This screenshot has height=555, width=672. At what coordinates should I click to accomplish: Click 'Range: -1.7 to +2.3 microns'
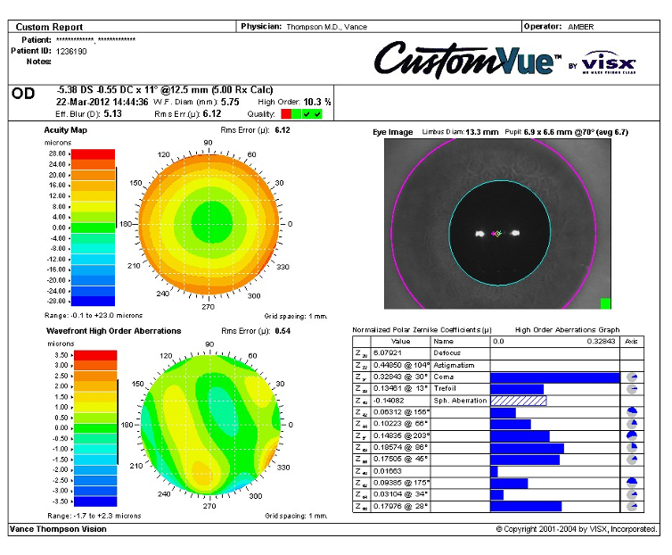coord(94,516)
